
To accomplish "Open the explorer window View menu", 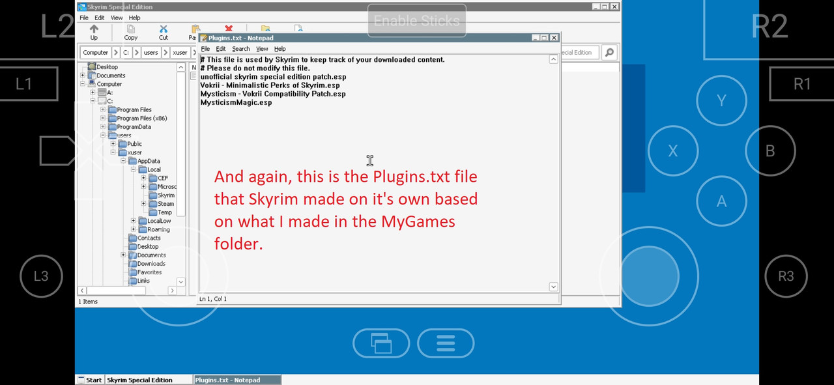I will [x=117, y=18].
